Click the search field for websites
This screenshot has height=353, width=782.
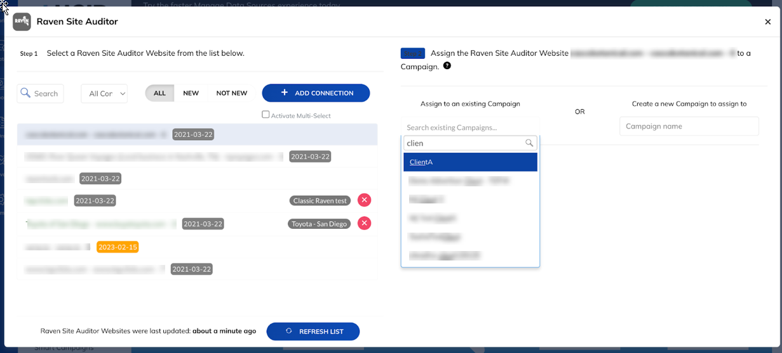[41, 93]
